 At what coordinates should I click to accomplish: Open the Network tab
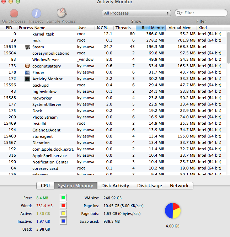pyautogui.click(x=179, y=185)
